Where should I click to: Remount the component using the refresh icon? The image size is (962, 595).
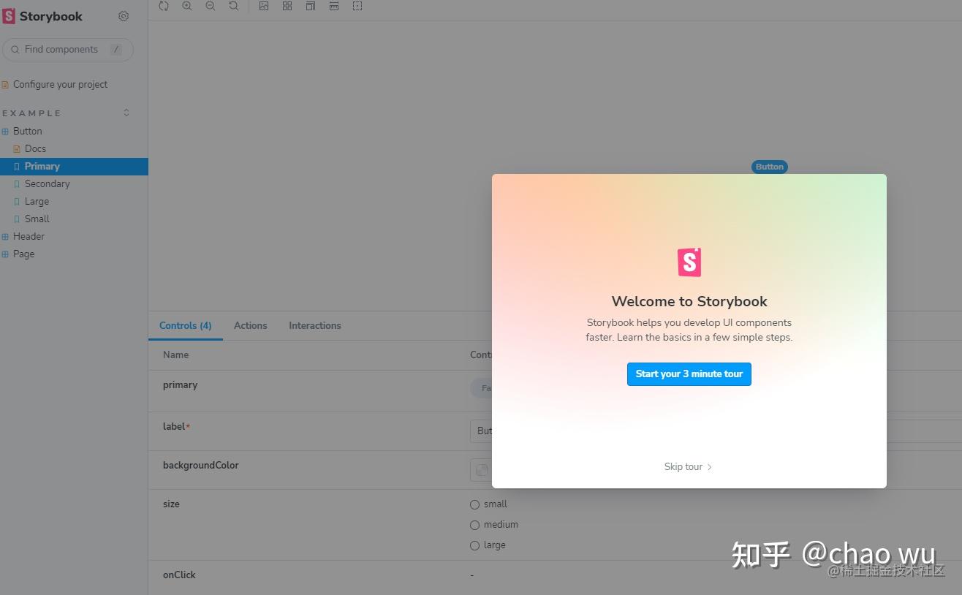pos(164,6)
